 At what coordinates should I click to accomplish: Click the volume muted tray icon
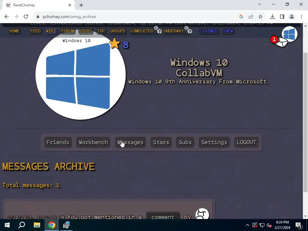[x=269, y=225]
